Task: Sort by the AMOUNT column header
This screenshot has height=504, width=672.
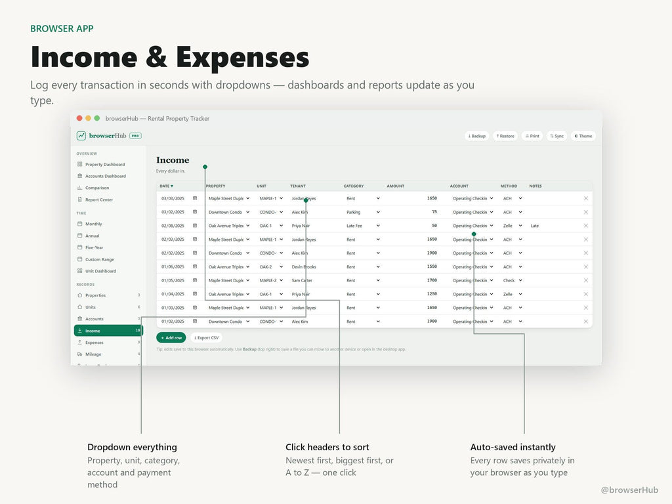Action: point(396,186)
